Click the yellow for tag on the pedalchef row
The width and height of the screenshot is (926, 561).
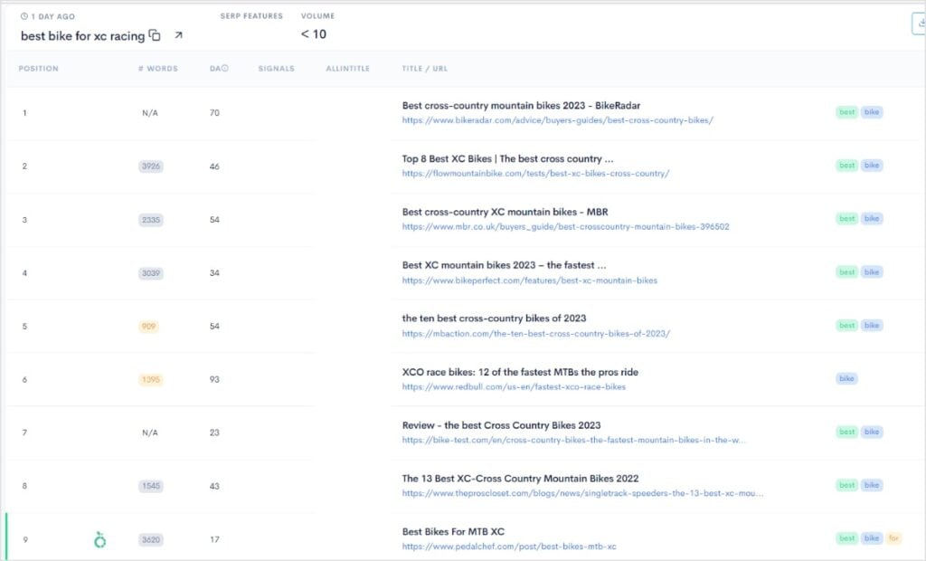tap(893, 537)
